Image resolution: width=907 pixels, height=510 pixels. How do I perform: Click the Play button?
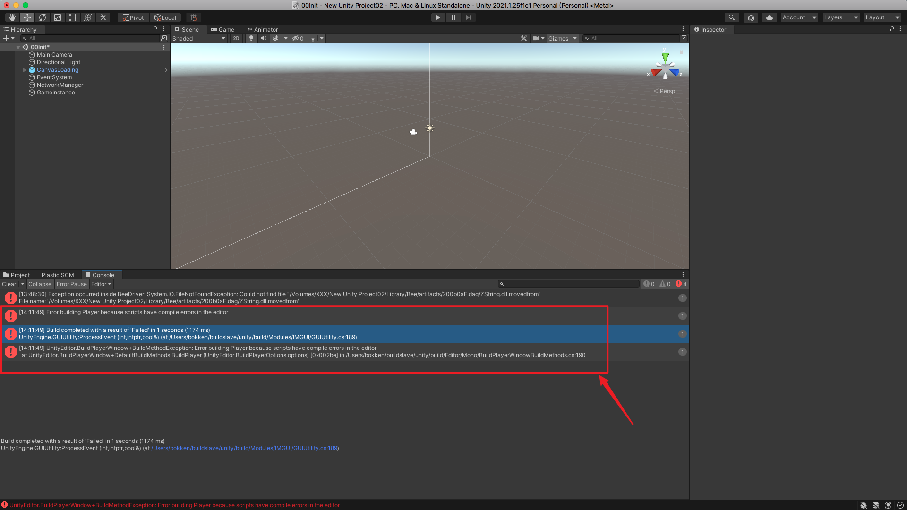[x=438, y=17]
